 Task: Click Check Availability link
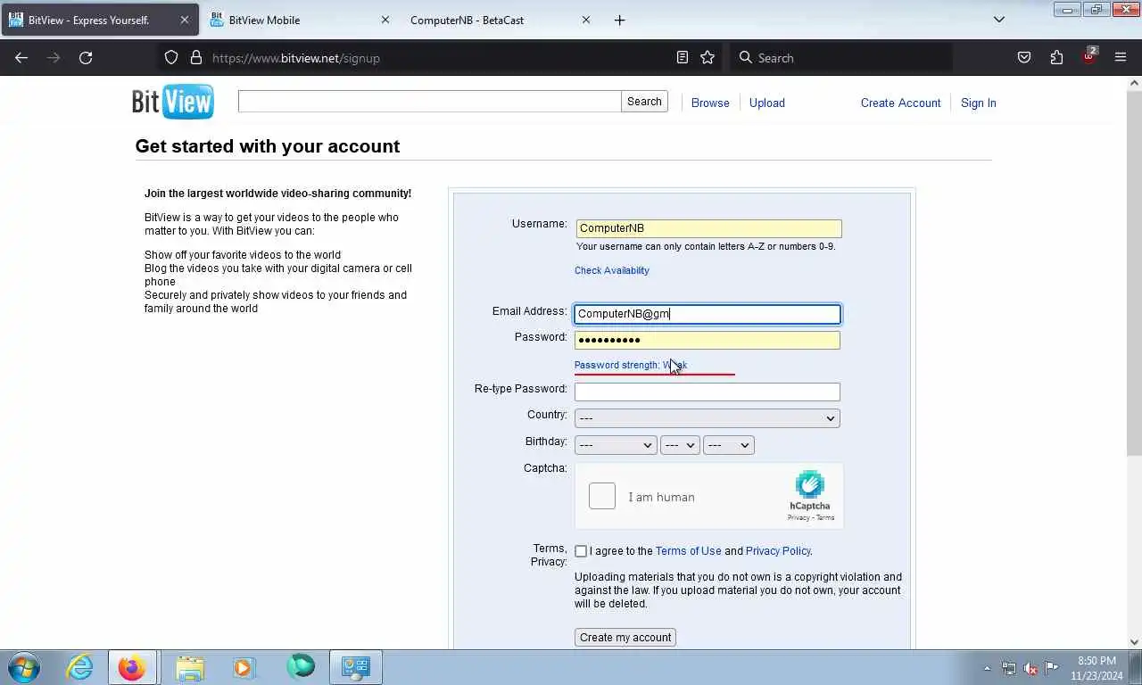tap(612, 270)
